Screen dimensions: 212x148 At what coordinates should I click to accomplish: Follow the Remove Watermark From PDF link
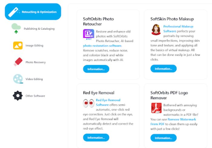tap(173, 122)
